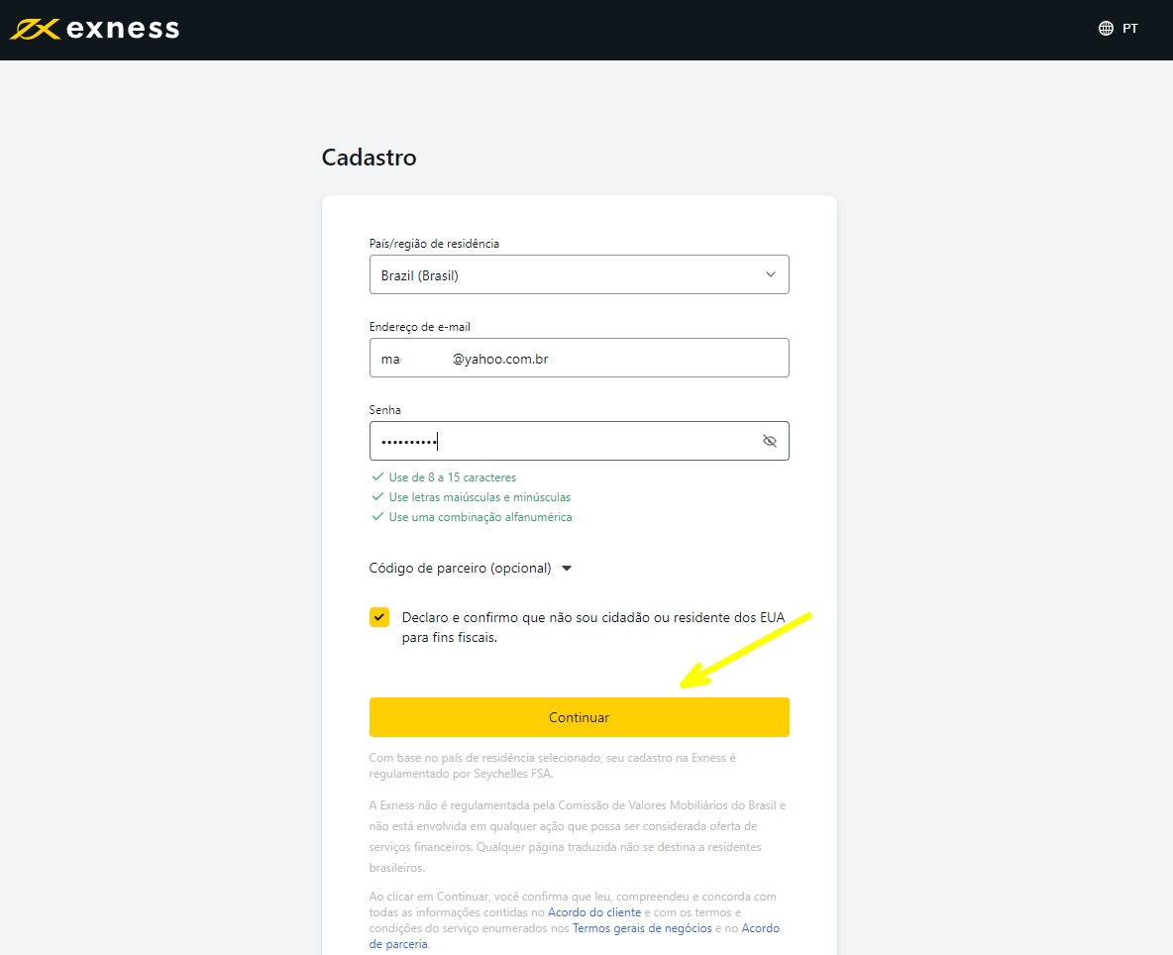1173x955 pixels.
Task: Open Termos gerais de negócios link
Action: click(642, 928)
